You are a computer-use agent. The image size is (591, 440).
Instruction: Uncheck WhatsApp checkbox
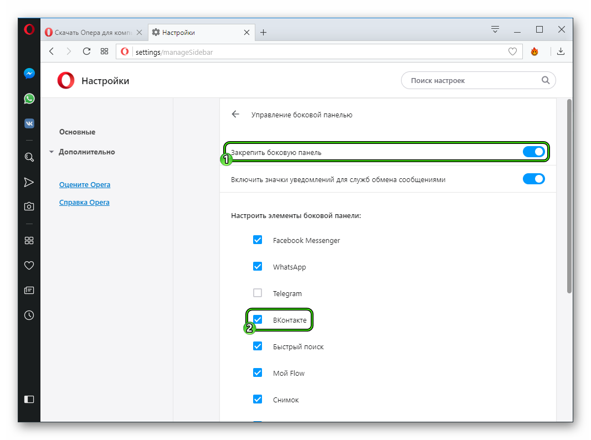tap(258, 267)
